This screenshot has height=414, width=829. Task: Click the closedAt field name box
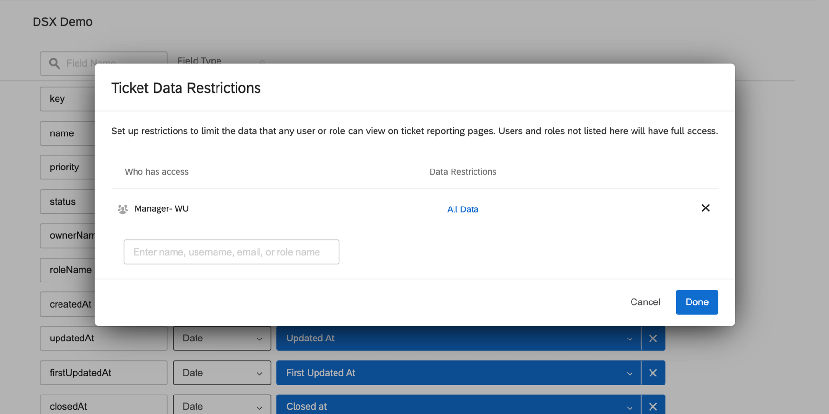click(x=103, y=406)
